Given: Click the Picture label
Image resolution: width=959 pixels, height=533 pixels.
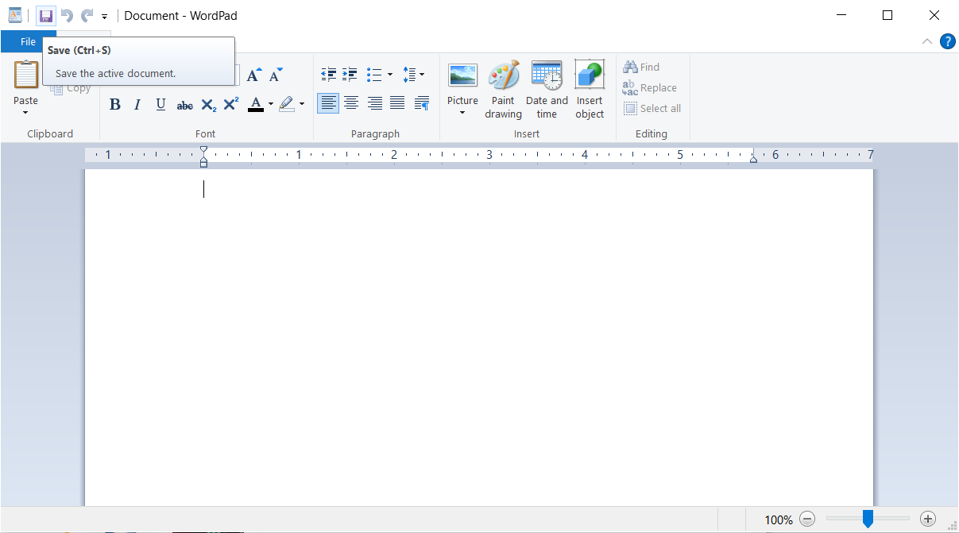Looking at the screenshot, I should click(x=462, y=101).
